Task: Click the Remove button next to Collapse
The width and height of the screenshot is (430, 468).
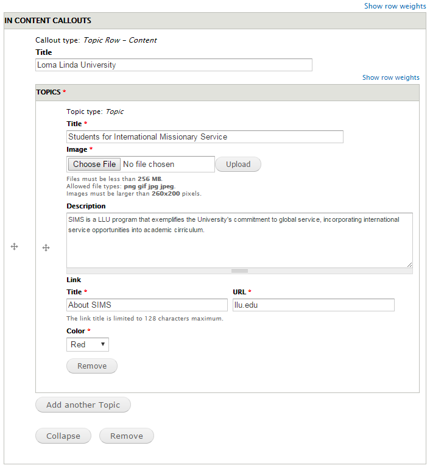Action: click(x=127, y=436)
